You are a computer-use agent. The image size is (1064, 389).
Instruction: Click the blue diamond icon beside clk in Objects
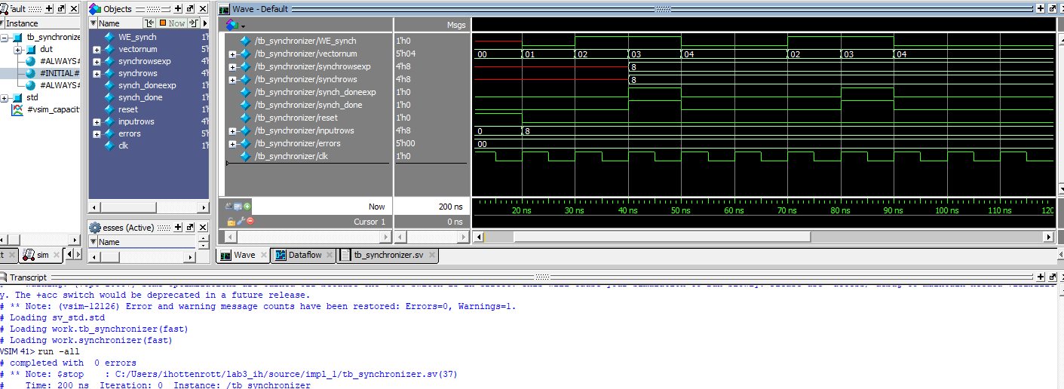pyautogui.click(x=109, y=145)
